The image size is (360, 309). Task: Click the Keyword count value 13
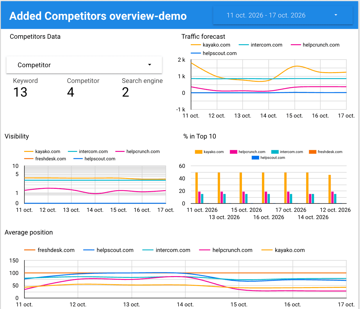[x=20, y=93]
